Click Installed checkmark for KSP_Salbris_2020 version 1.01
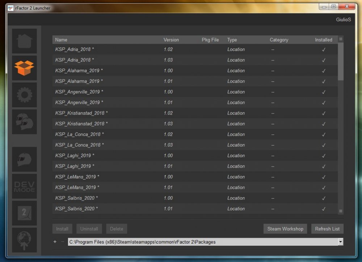 pos(324,209)
